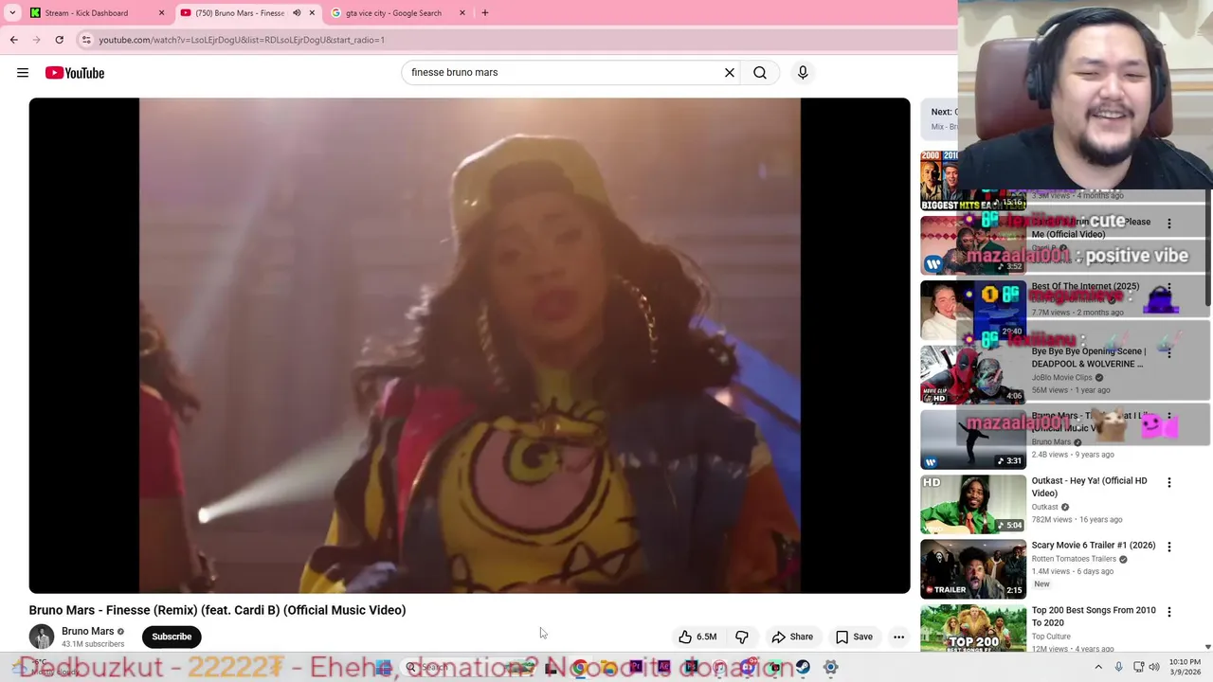Like the video with thumbs-up button
Screen dimensions: 1213x682
[x=697, y=637]
